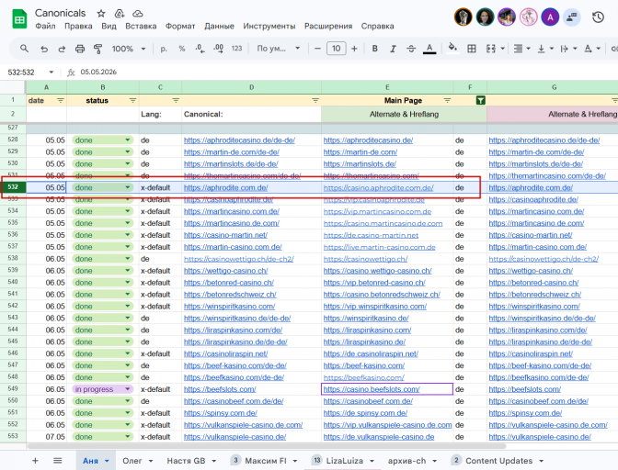The image size is (618, 470).
Task: Switch to the LizaLuiza sheet tab
Action: coord(345,461)
